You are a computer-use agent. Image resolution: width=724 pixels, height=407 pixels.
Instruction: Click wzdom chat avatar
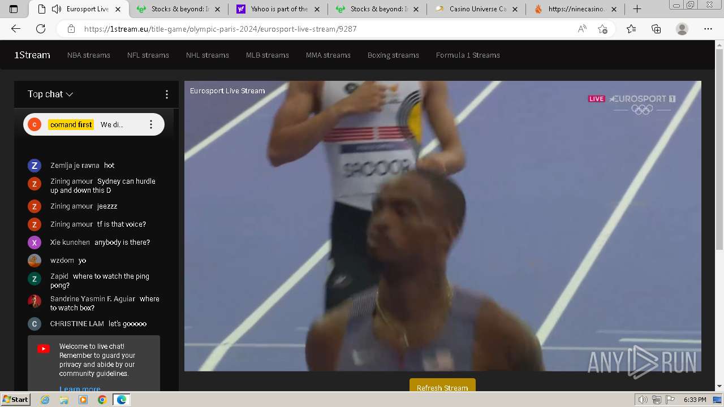coord(35,261)
